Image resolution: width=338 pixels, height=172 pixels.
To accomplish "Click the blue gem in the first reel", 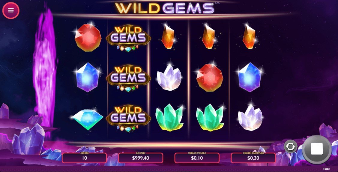I will coord(88,77).
